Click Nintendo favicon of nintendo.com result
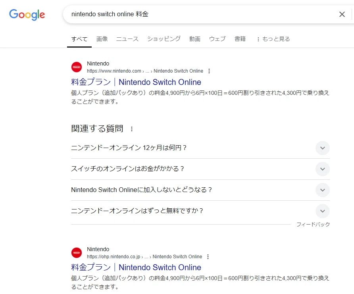This screenshot has height=294, width=354. point(77,67)
